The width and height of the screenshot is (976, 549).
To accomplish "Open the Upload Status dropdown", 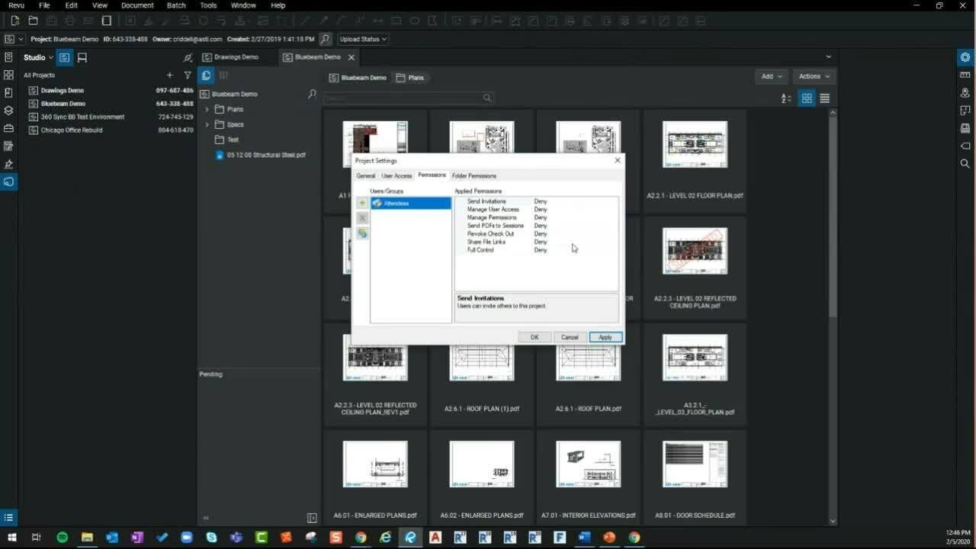I will click(363, 39).
